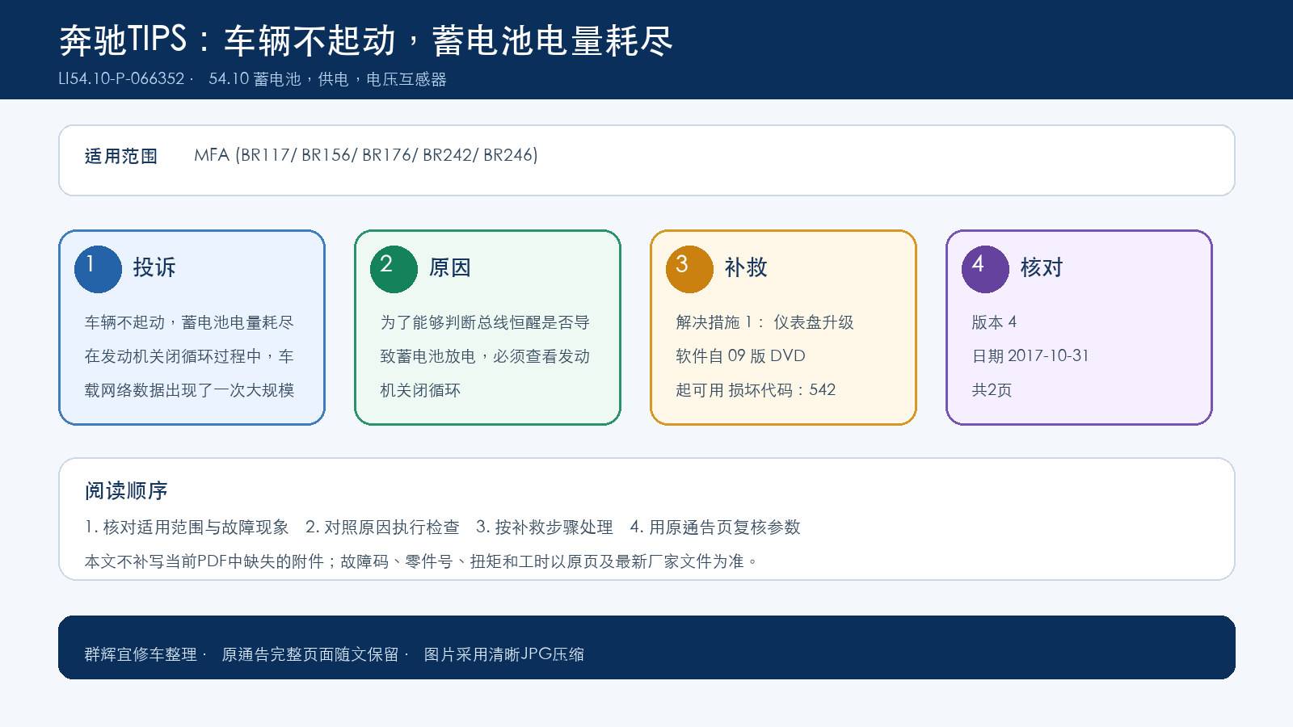Click the line 载网络数据出现了一次大规模
The height and width of the screenshot is (727, 1293).
[x=189, y=390]
